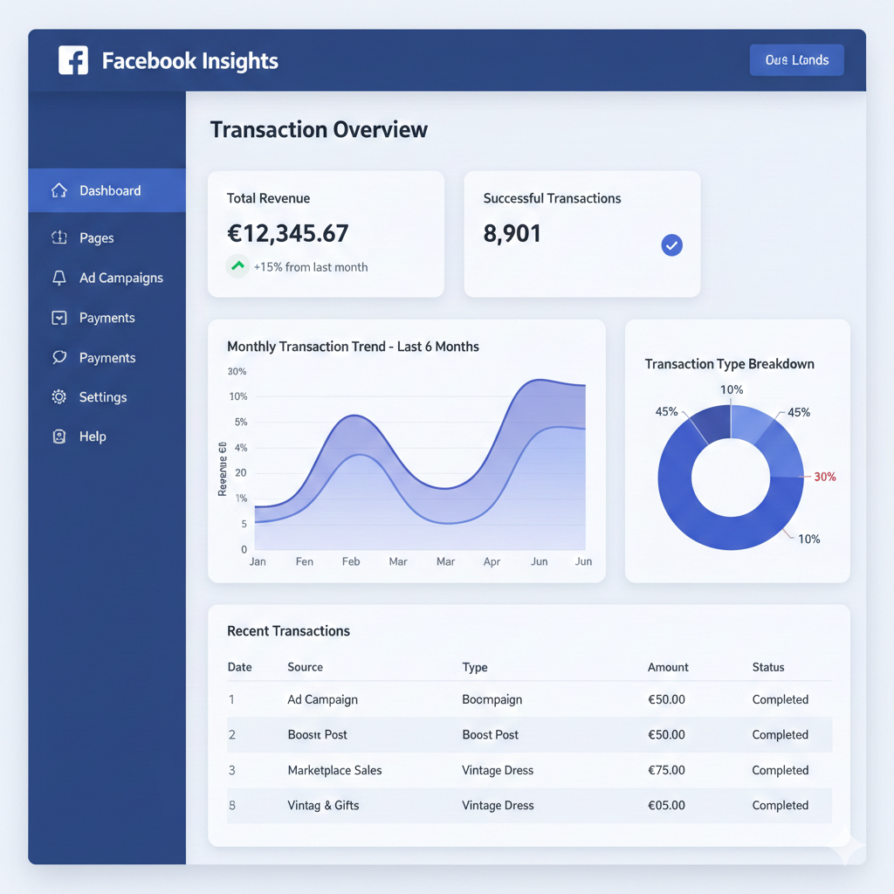Click the speech bubble icon on second Payments
The width and height of the screenshot is (894, 894).
[x=59, y=358]
